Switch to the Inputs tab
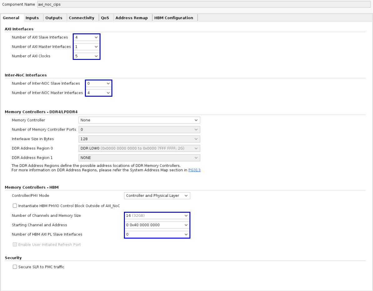 32,18
